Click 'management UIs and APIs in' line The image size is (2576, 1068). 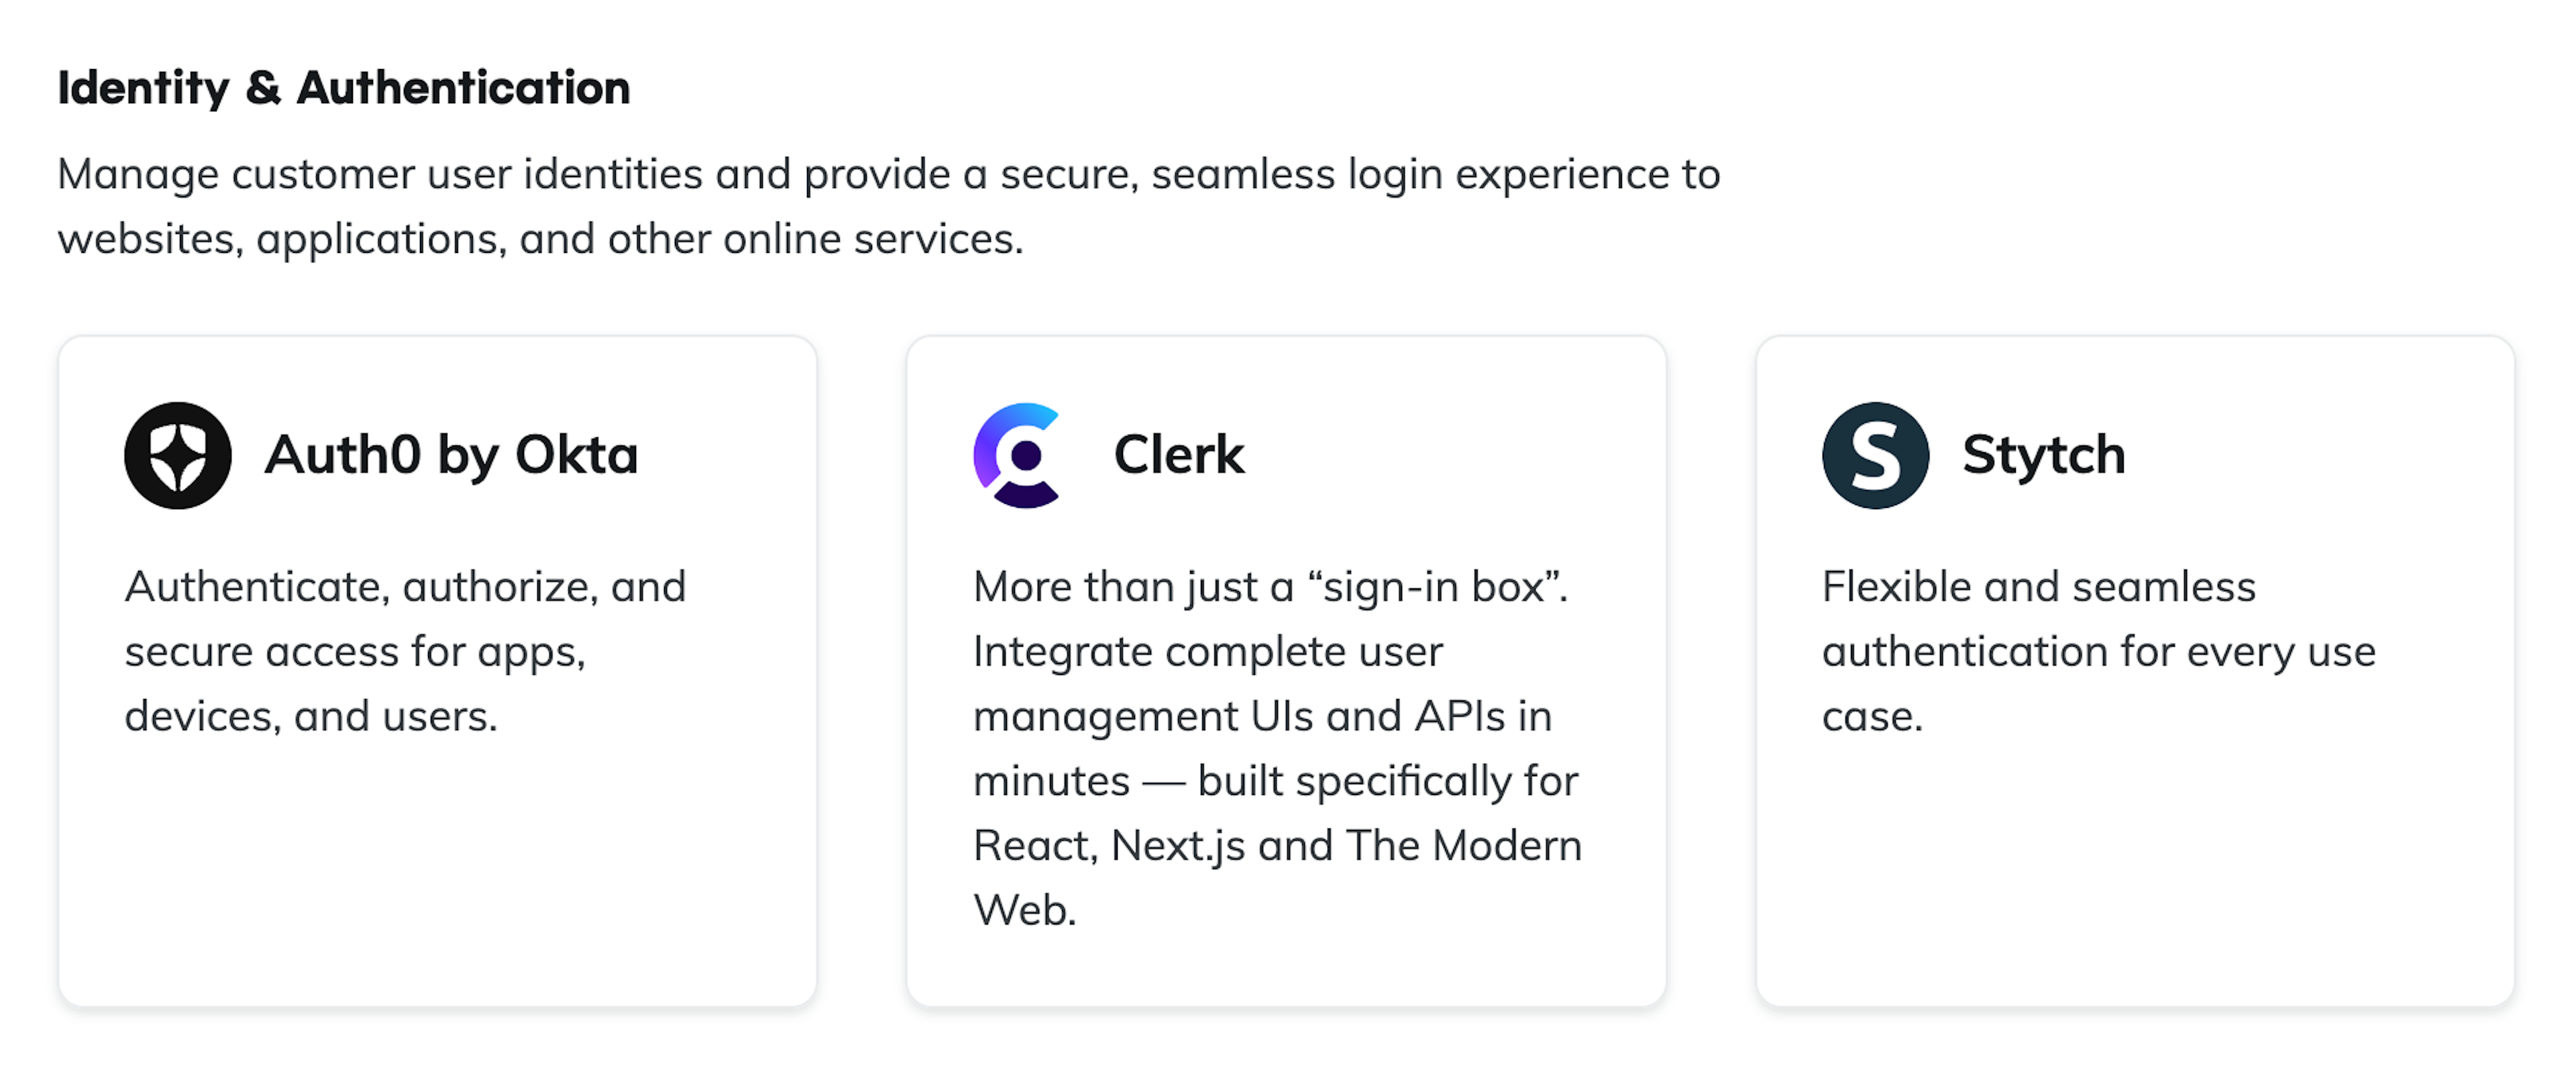point(1262,716)
